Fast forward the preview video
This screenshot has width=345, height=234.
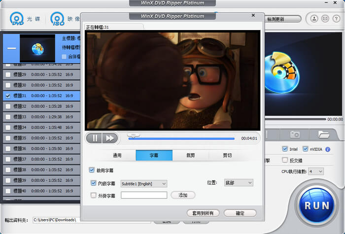click(110, 138)
